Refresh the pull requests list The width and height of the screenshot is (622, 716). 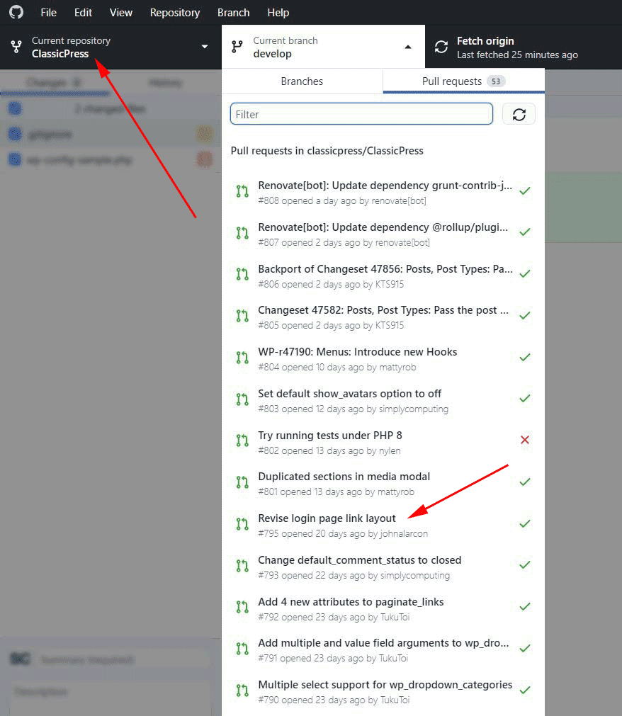click(x=519, y=114)
